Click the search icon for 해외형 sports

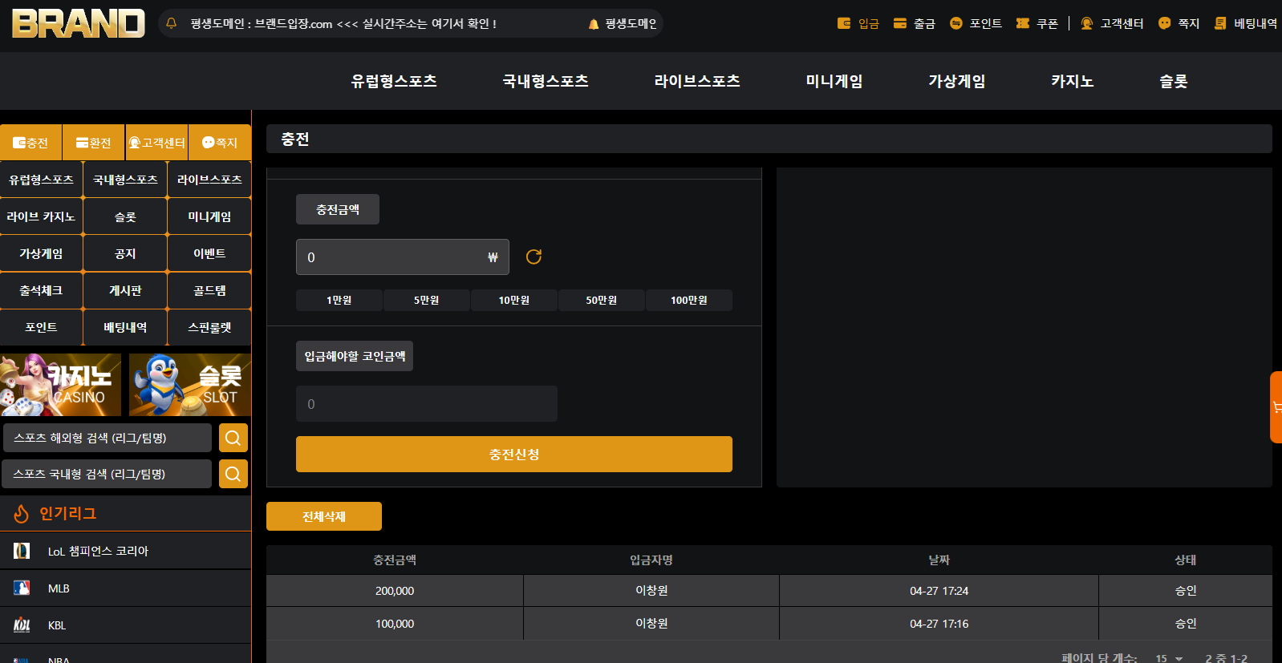coord(233,438)
